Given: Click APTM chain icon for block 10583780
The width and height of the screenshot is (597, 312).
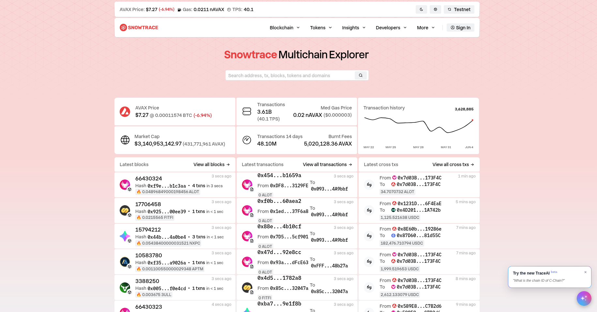Looking at the screenshot, I should click(125, 262).
